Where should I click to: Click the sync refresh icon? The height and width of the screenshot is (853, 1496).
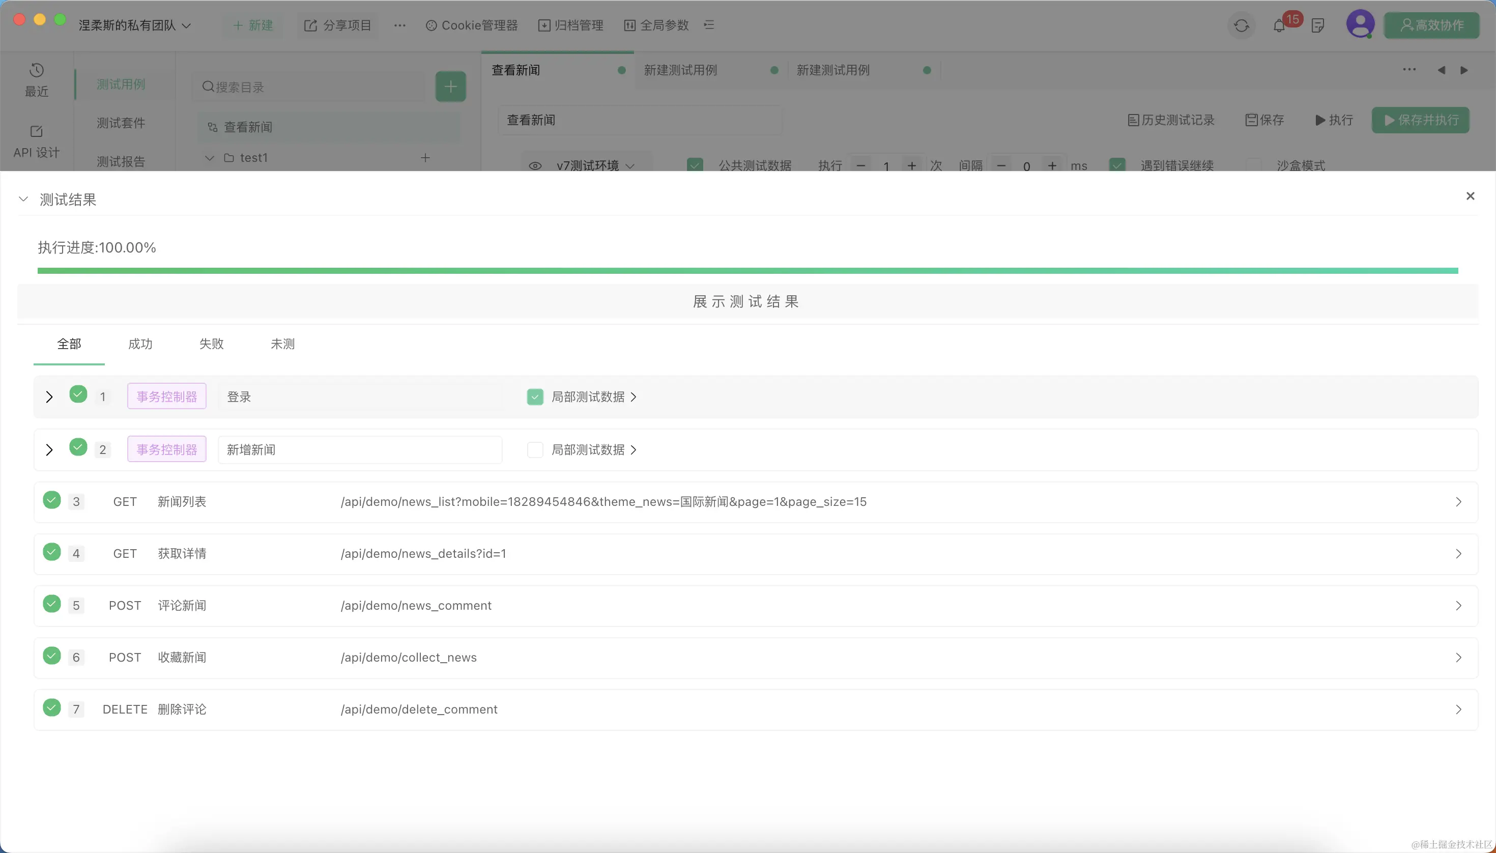click(x=1241, y=26)
